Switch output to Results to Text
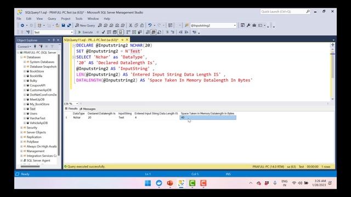This screenshot has height=197, width=351. pos(148,32)
